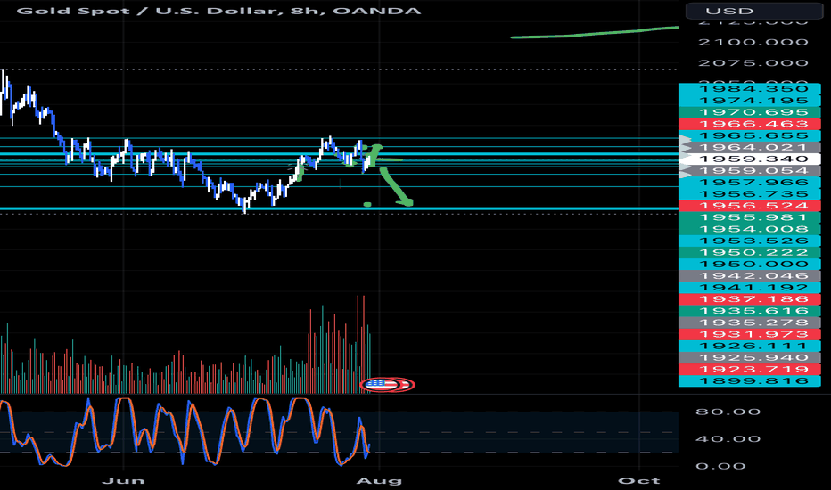Click the 40.00 oscillator scale value

click(x=728, y=438)
